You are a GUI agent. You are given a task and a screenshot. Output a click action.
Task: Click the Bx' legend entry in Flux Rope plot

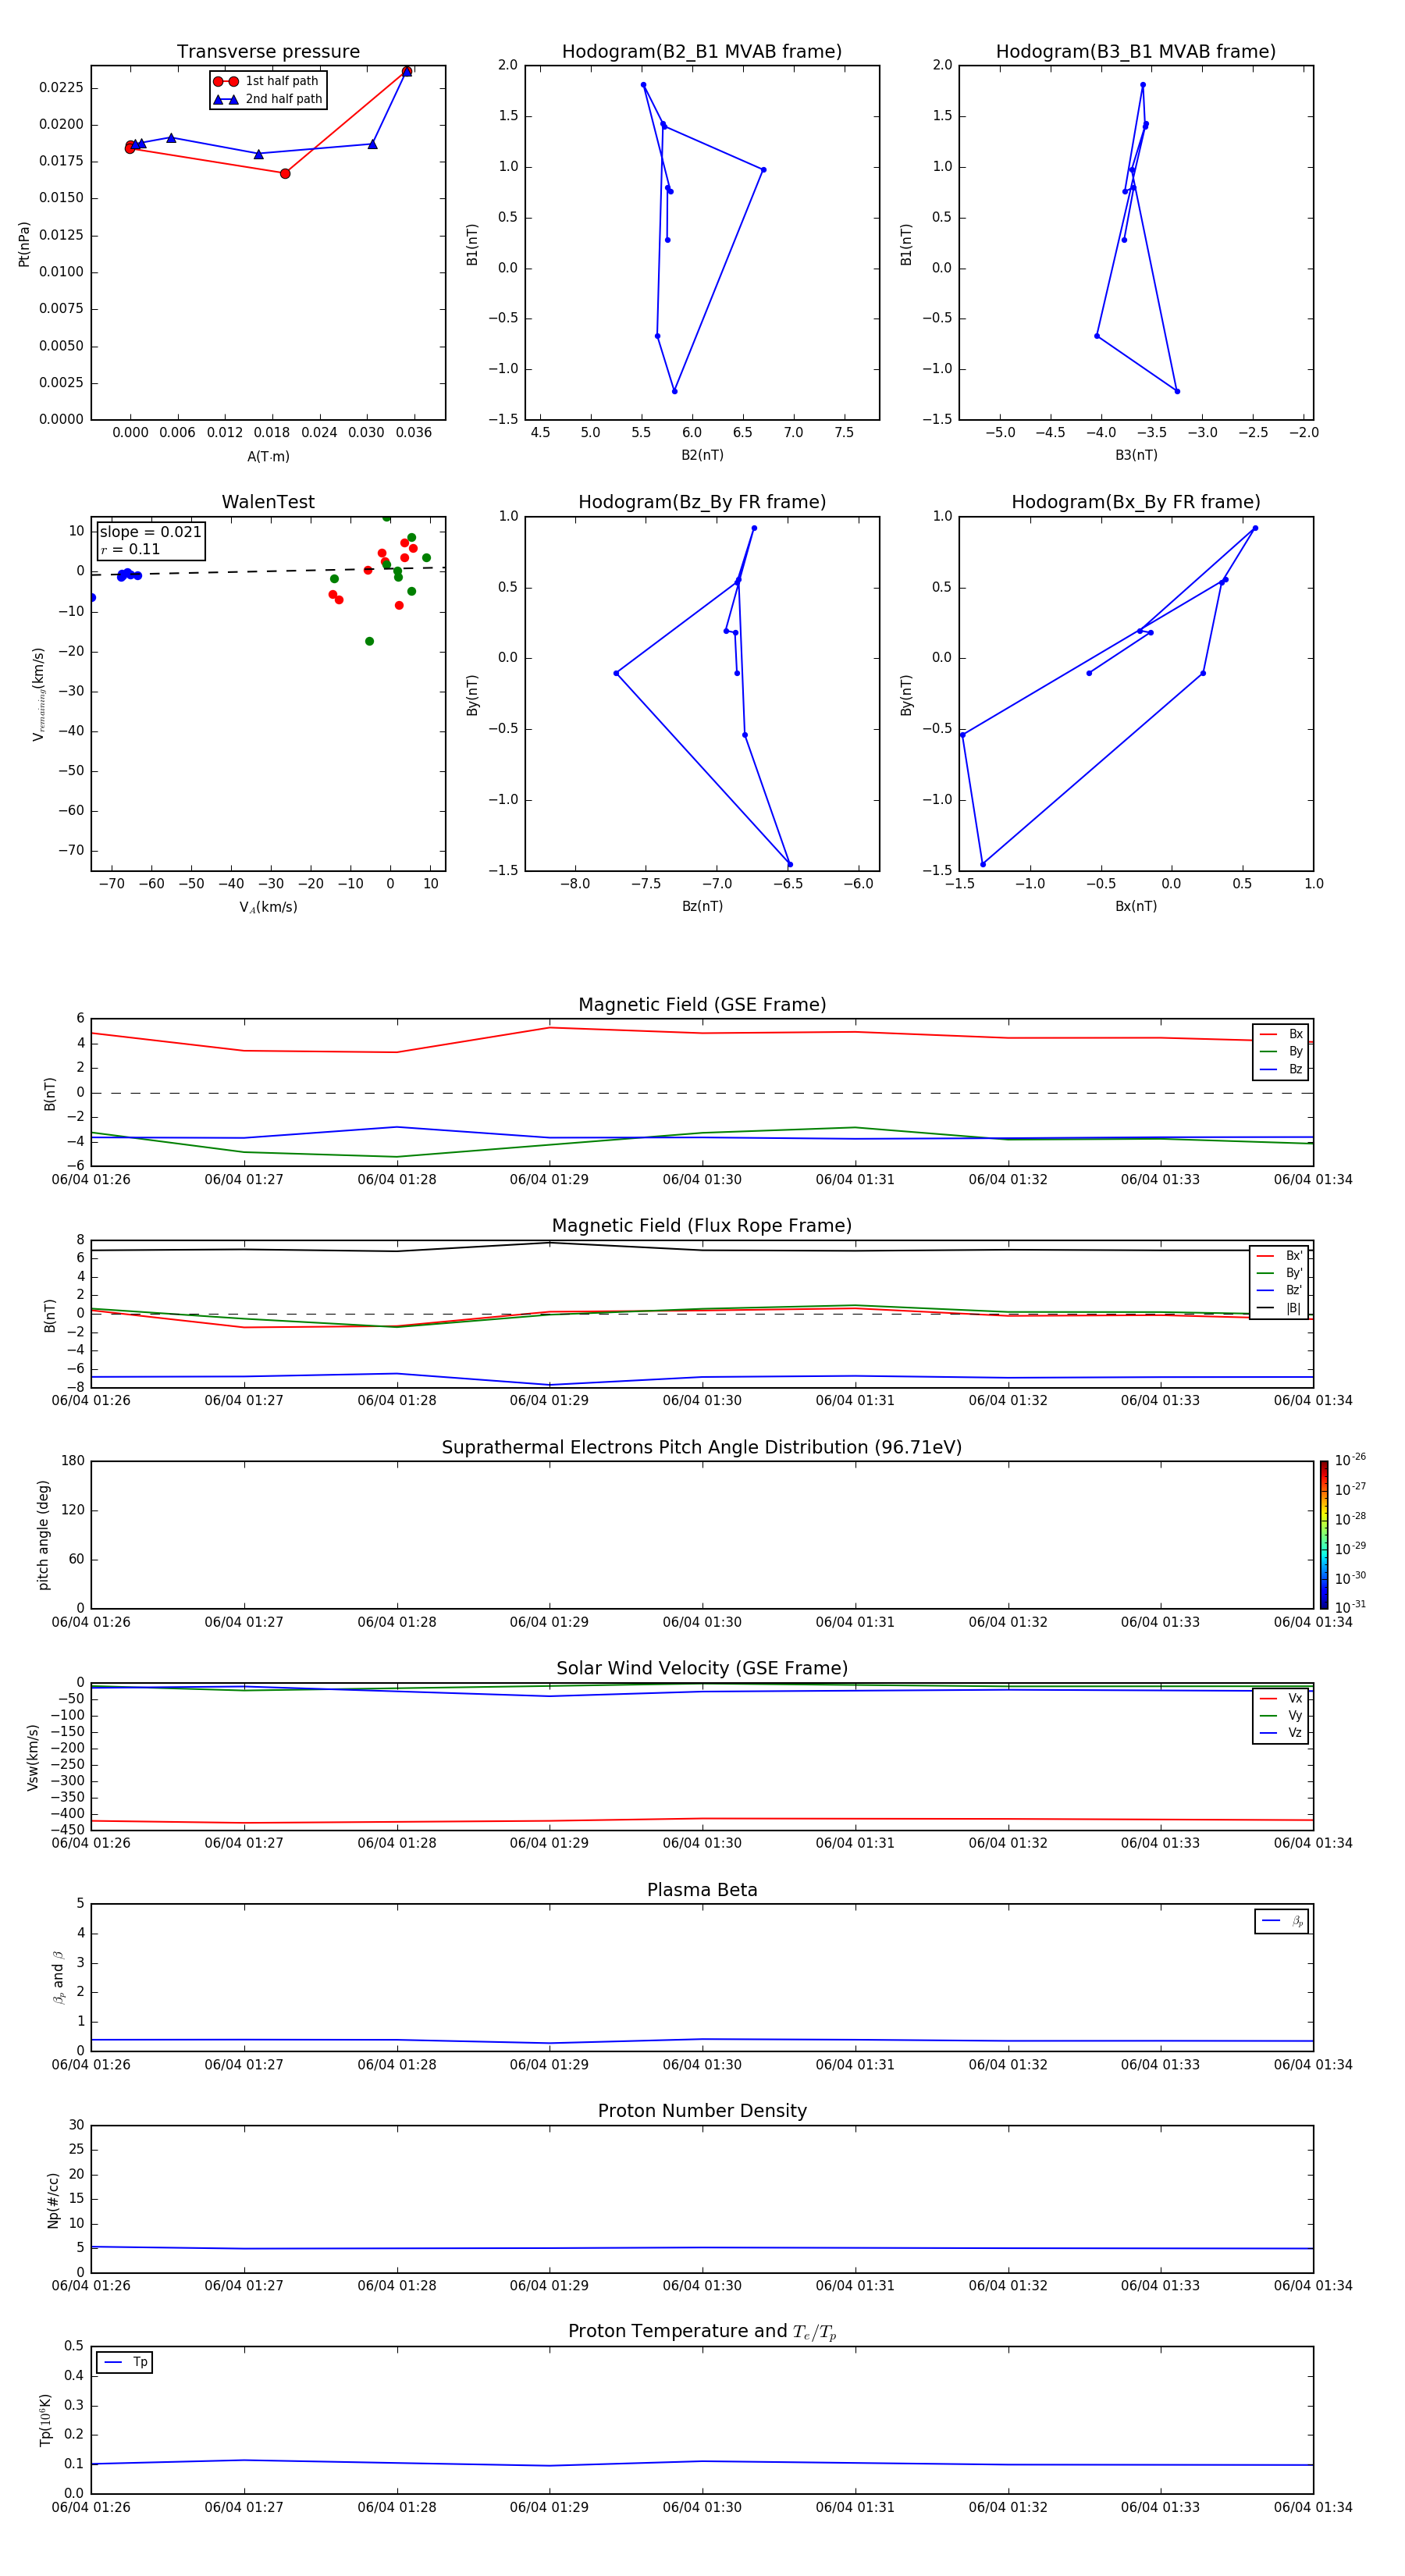(x=1279, y=1256)
